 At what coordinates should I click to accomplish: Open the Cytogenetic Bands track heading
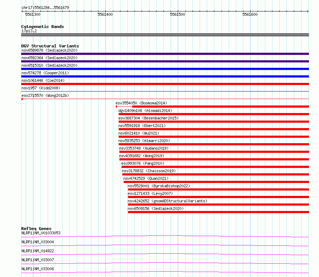[x=43, y=27]
